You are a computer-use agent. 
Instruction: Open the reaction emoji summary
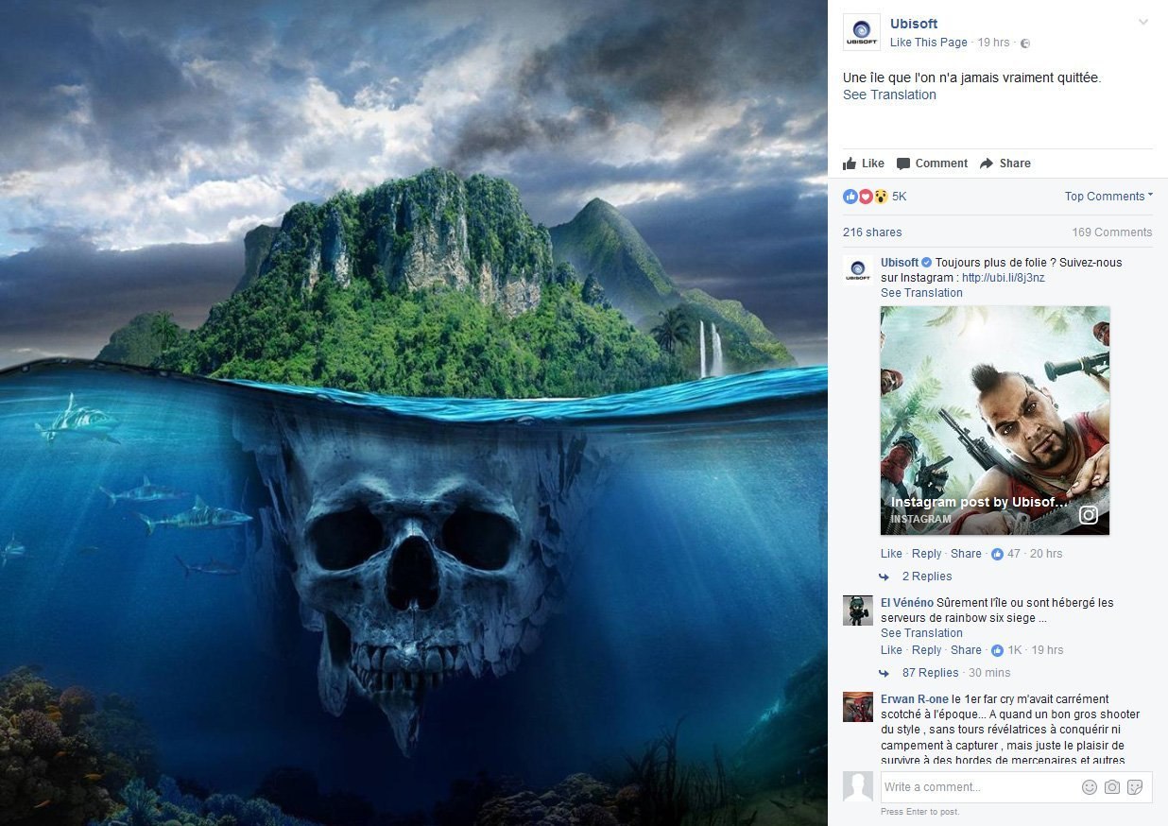click(x=874, y=197)
